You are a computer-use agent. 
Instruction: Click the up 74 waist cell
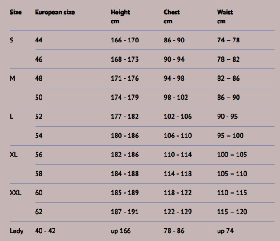[x=225, y=231]
